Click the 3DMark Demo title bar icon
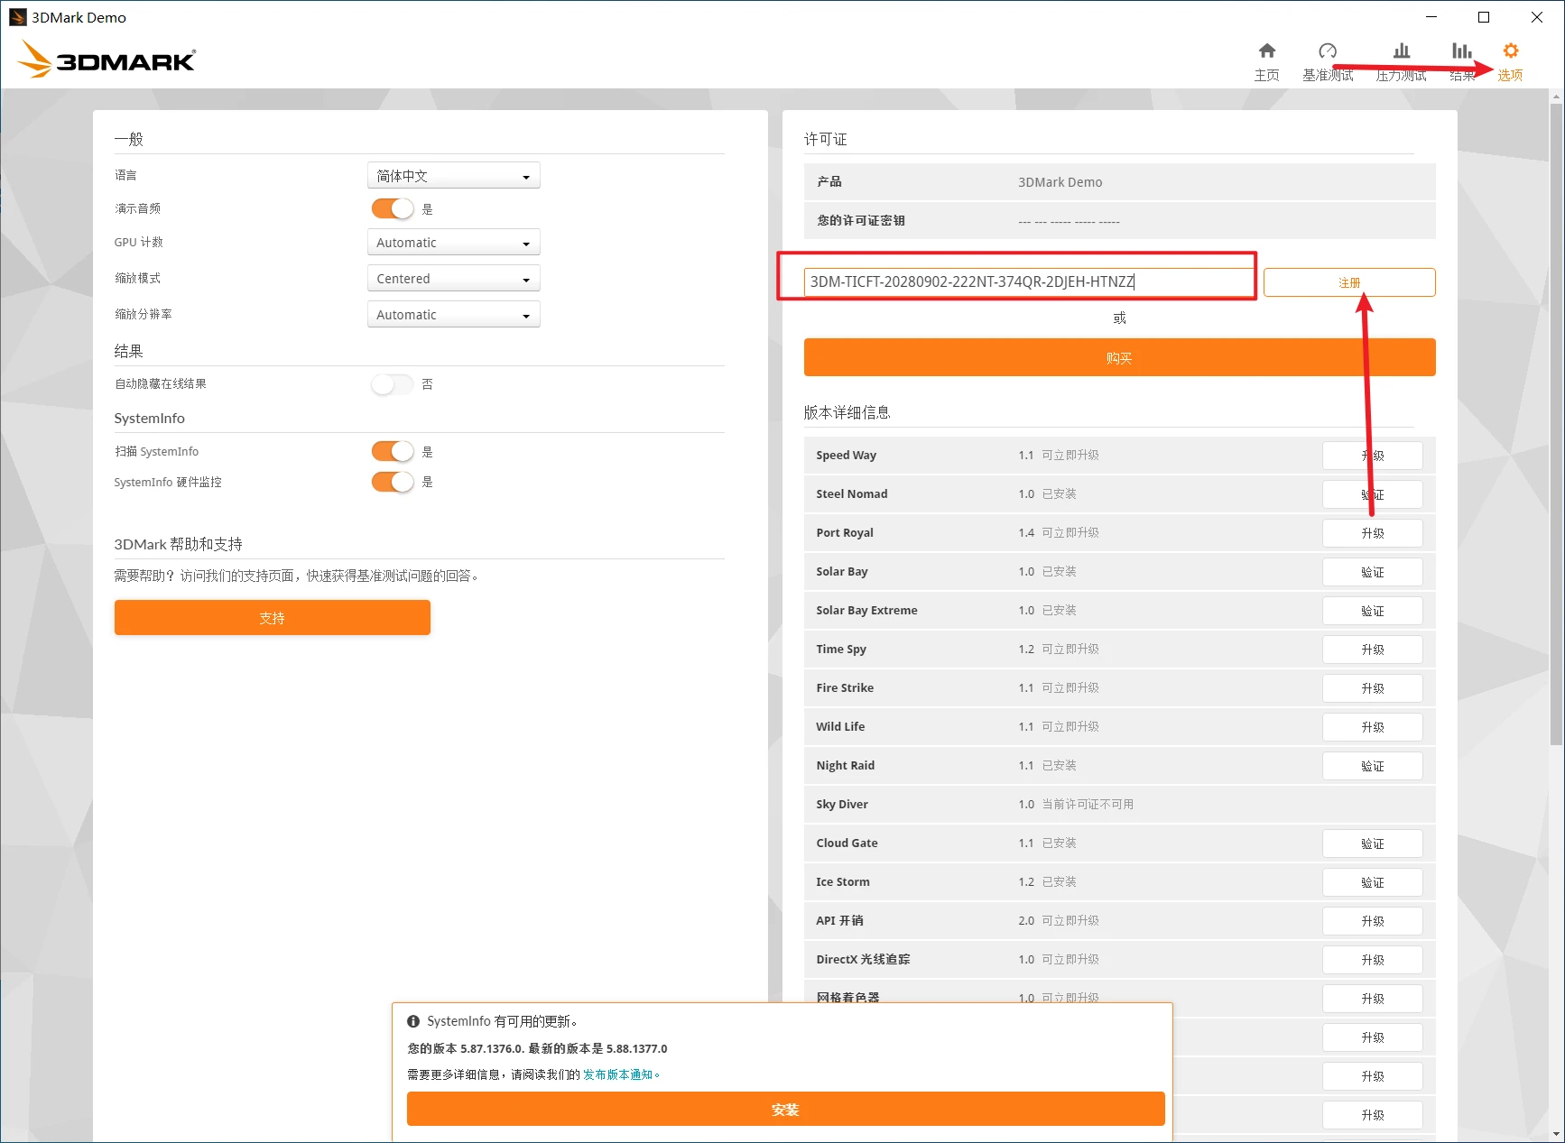 pos(18,17)
